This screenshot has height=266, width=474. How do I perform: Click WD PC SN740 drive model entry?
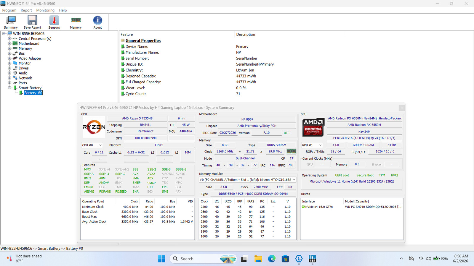[373, 207]
